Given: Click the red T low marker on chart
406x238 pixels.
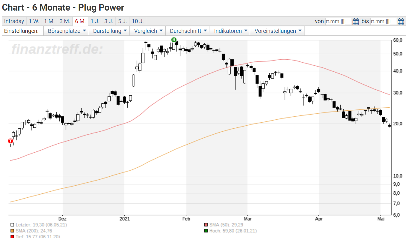Looking at the screenshot, I should (11, 141).
